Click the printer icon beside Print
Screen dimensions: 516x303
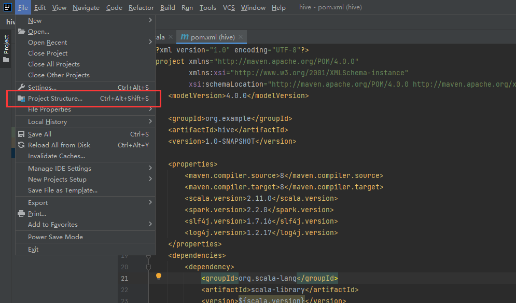(x=20, y=213)
